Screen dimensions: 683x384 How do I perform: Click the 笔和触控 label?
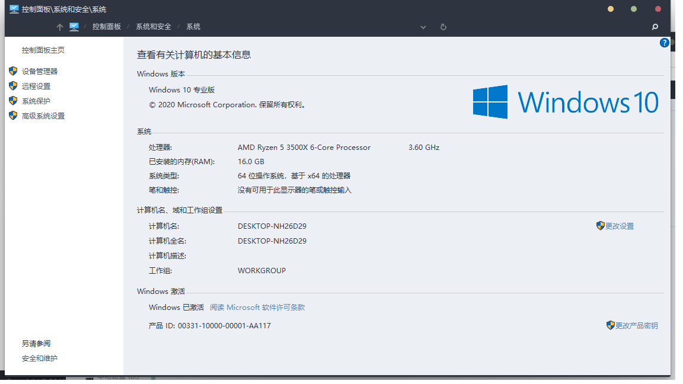[x=164, y=190]
